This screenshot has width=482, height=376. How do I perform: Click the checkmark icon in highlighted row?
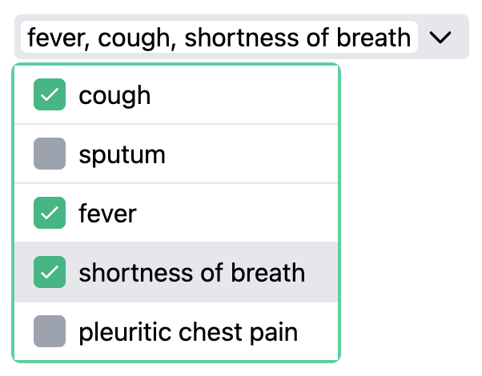tap(50, 273)
